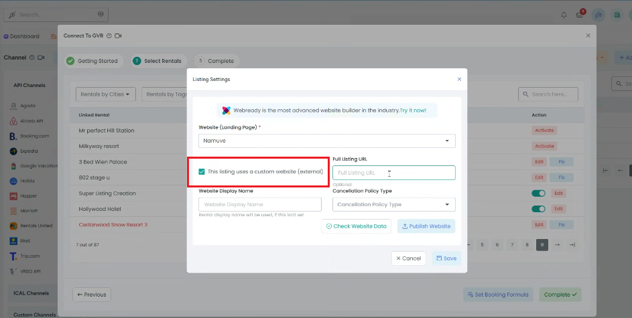Select current page 9 button
632x318 pixels.
[542, 245]
